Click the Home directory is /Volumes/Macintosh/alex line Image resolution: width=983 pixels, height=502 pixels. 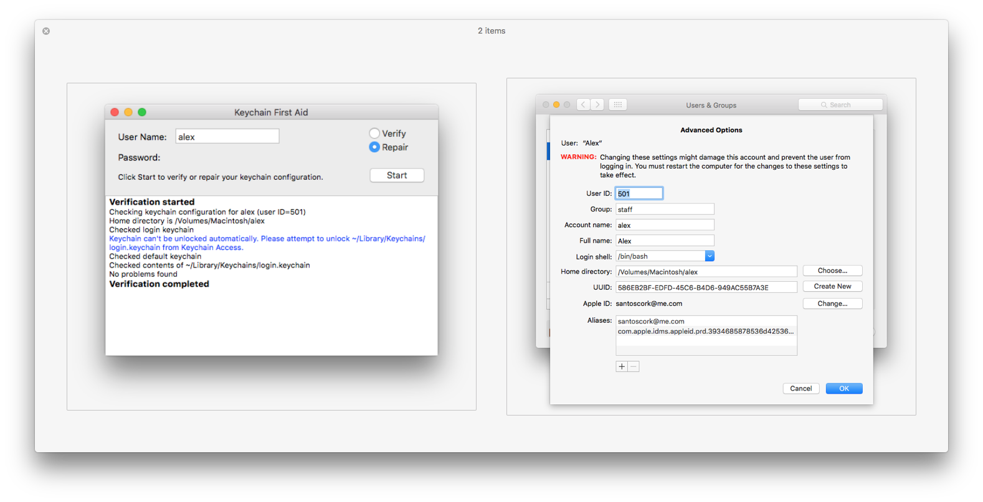pyautogui.click(x=187, y=221)
